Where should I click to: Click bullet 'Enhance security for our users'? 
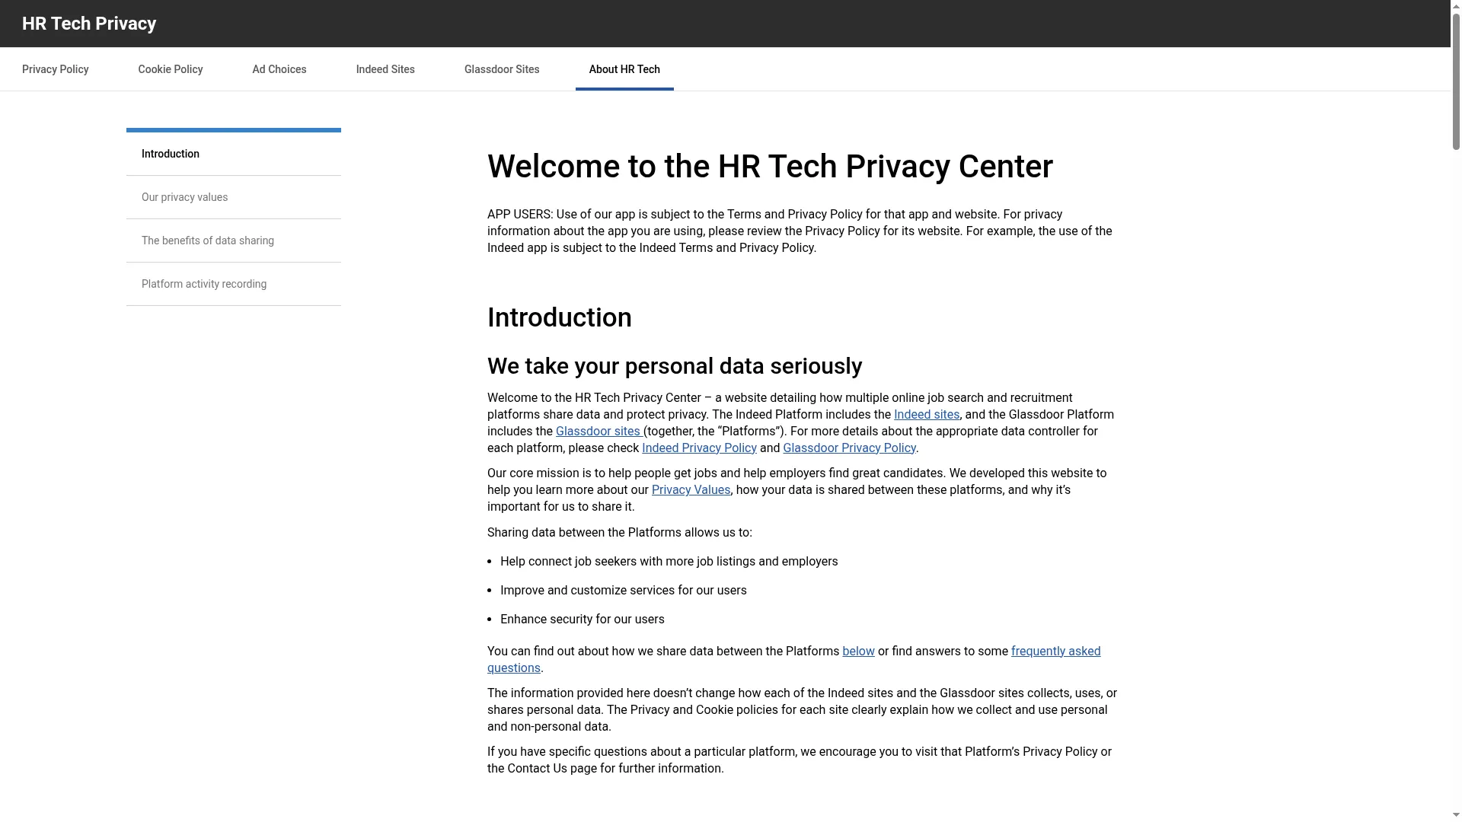tap(582, 620)
